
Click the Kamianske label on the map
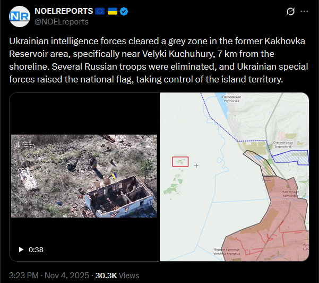click(290, 194)
